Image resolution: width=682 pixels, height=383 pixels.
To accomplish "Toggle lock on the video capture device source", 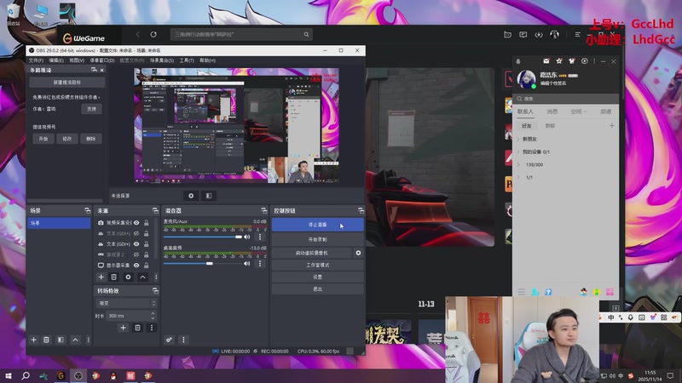I will pos(146,223).
